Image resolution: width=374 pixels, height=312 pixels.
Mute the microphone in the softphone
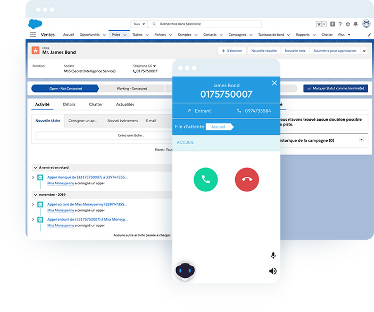[273, 256]
